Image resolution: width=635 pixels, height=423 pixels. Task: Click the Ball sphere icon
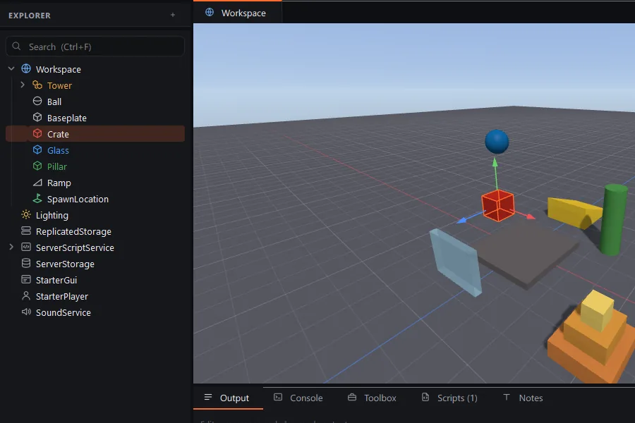click(x=37, y=102)
